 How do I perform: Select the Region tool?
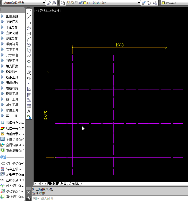pyautogui.click(x=29, y=100)
